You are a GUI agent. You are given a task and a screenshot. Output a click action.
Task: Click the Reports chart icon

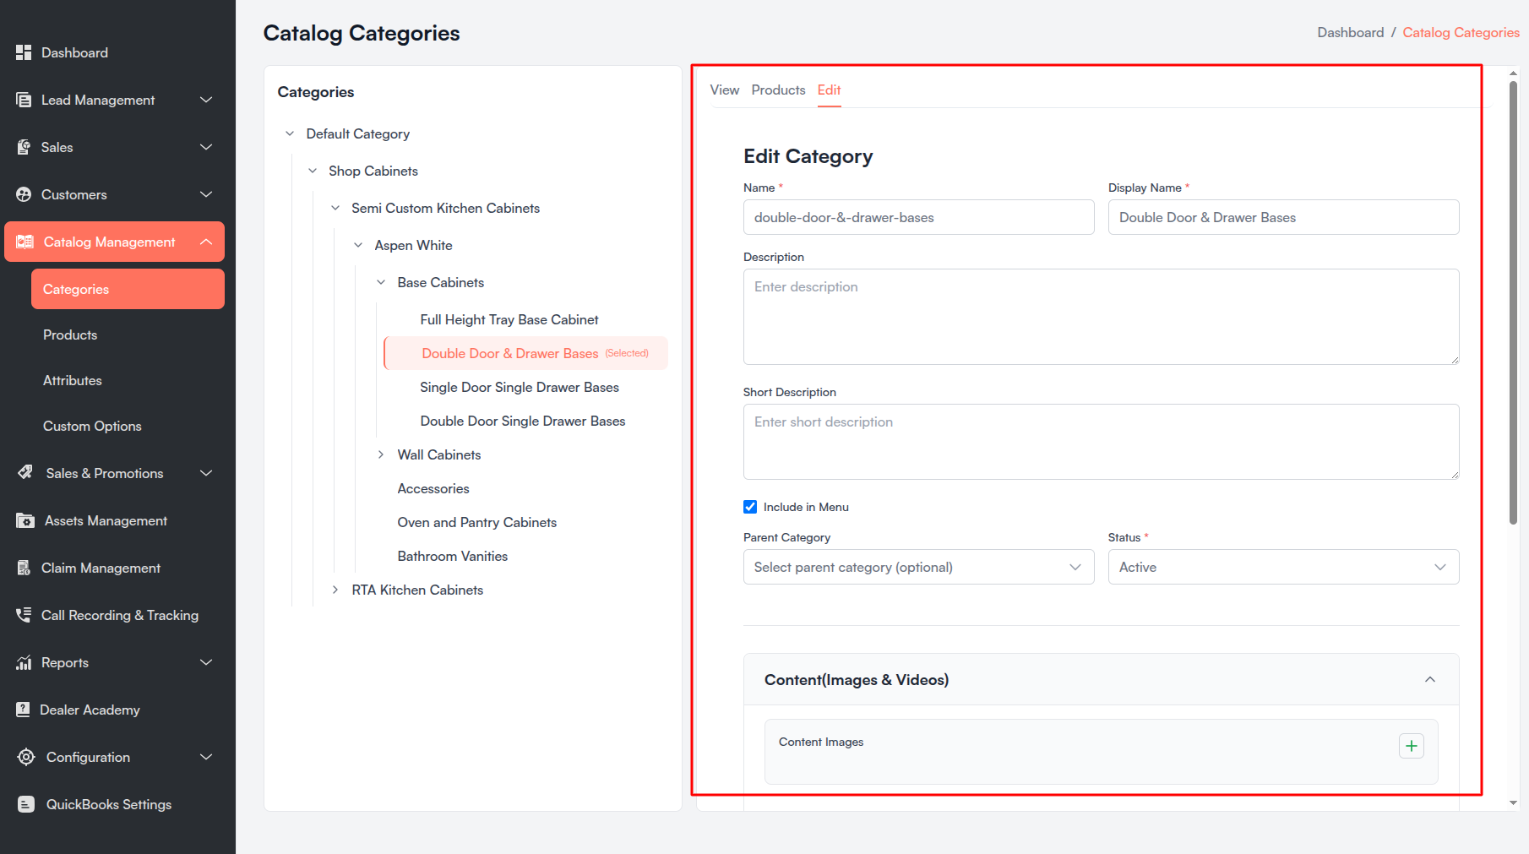pyautogui.click(x=24, y=662)
